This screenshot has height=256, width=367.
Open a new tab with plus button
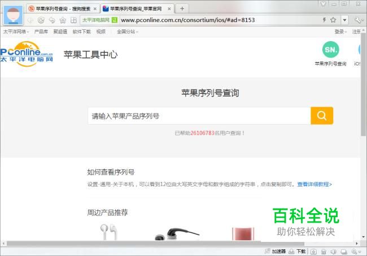[182, 9]
